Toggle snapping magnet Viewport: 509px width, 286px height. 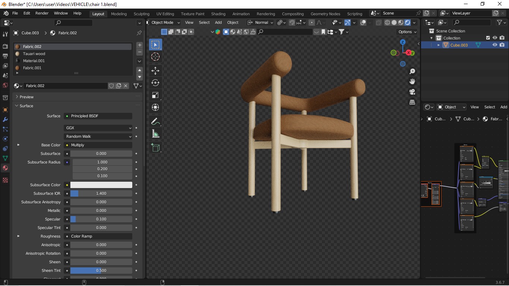[292, 23]
